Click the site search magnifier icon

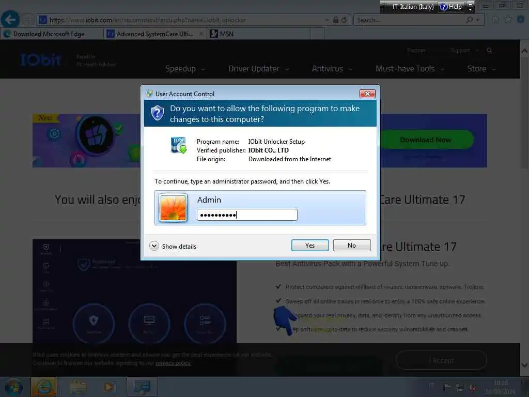(489, 51)
